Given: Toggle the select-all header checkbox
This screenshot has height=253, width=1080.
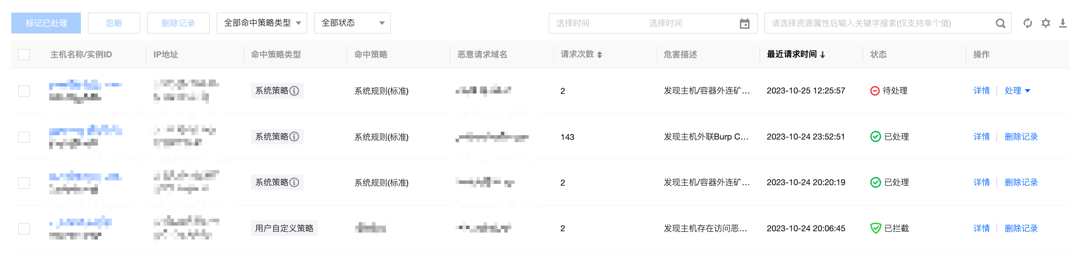Looking at the screenshot, I should click(24, 54).
